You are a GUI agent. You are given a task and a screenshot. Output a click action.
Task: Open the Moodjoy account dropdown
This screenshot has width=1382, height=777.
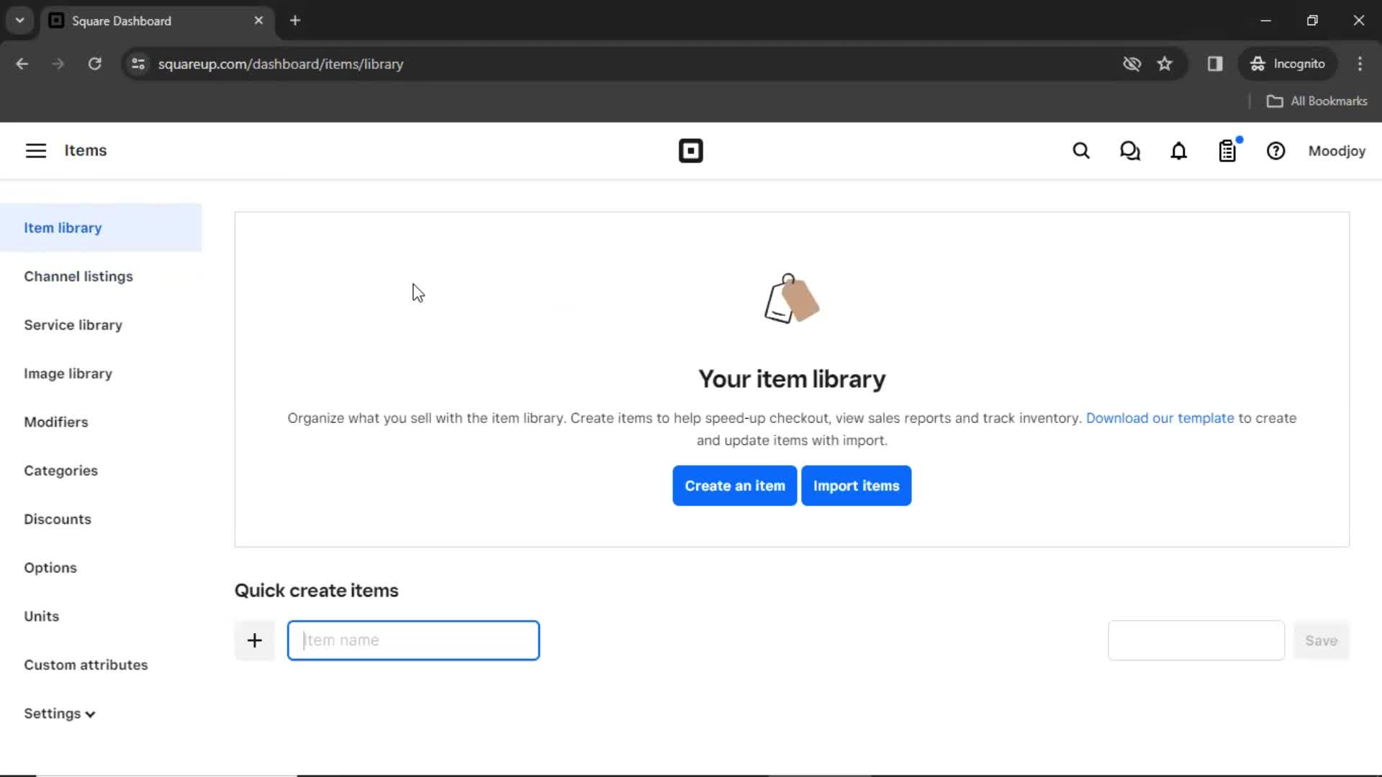[x=1337, y=151]
